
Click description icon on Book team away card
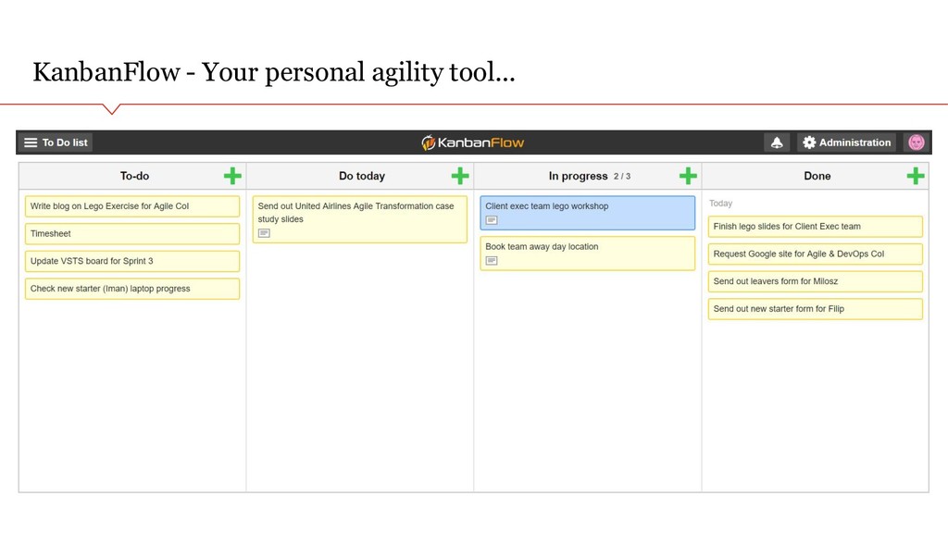tap(492, 260)
